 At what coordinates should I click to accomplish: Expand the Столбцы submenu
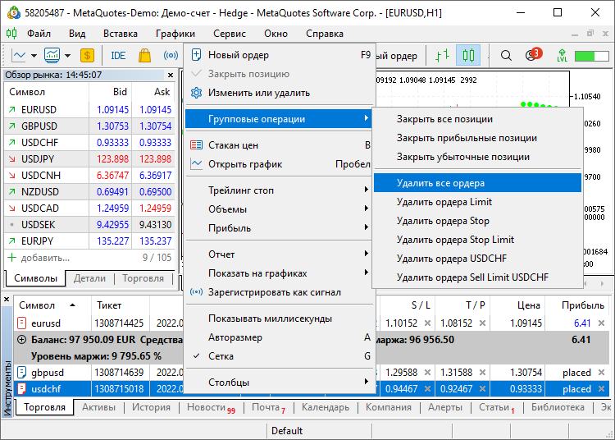(279, 383)
